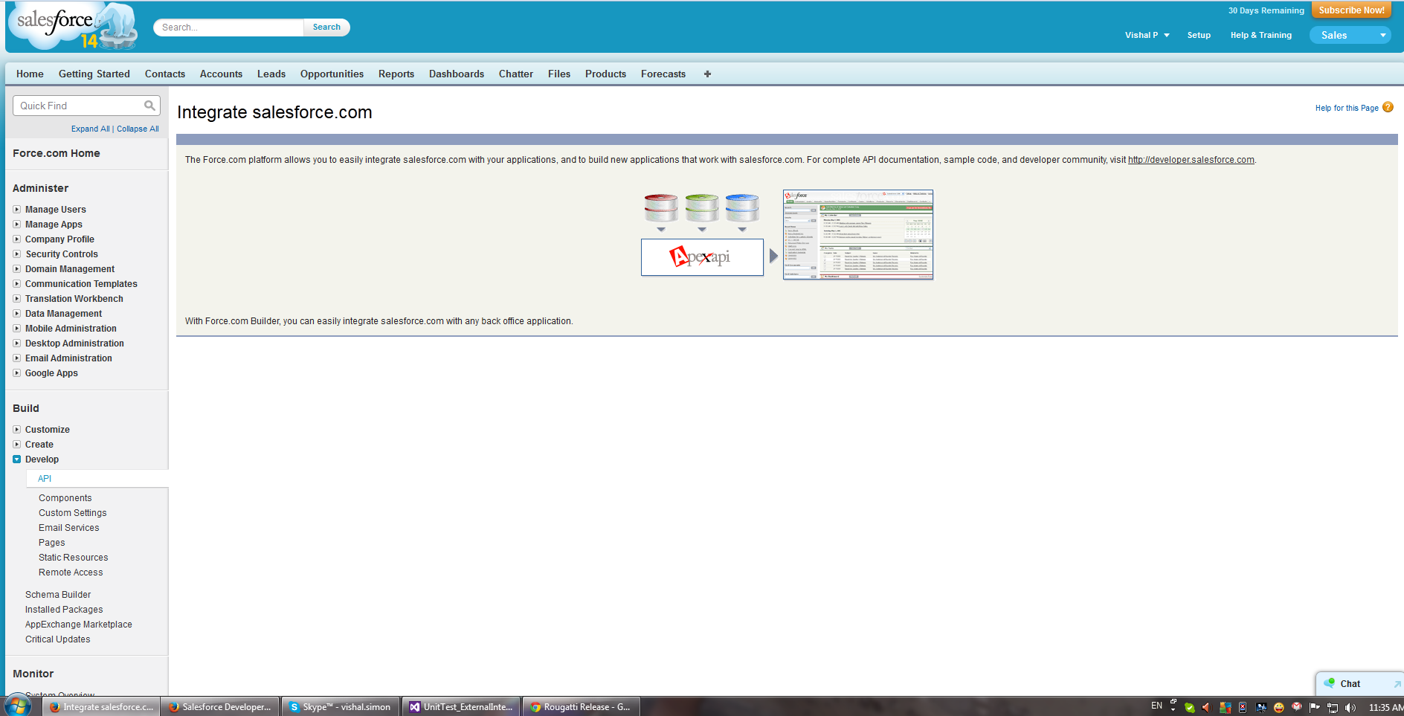Open Remote Access under Develop
1404x716 pixels.
coord(71,573)
